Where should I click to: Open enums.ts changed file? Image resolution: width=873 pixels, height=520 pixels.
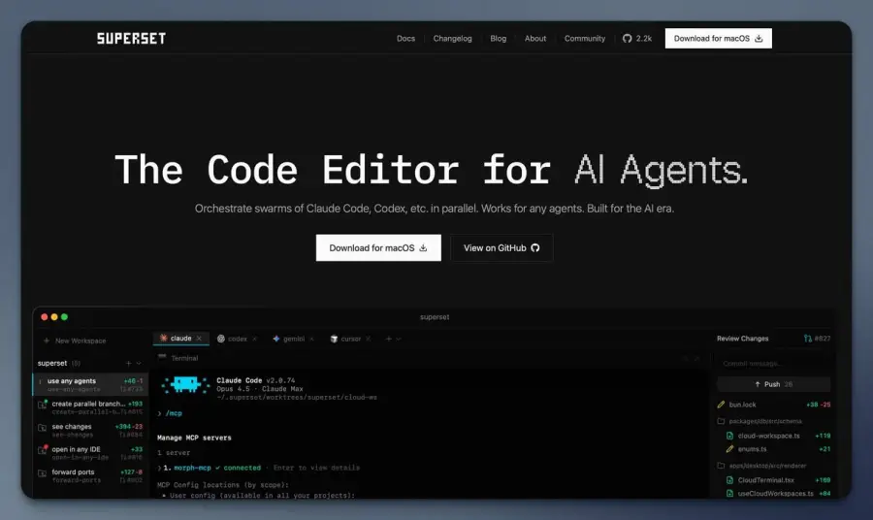[x=778, y=449]
